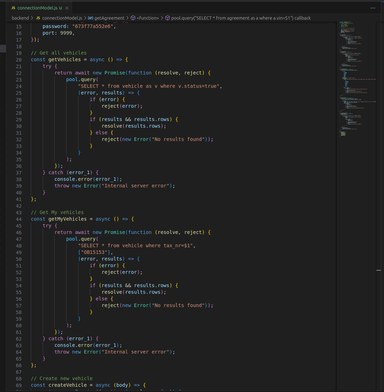Click line number 44 in the gutter
Screen dimensions: 384x392
click(x=19, y=219)
